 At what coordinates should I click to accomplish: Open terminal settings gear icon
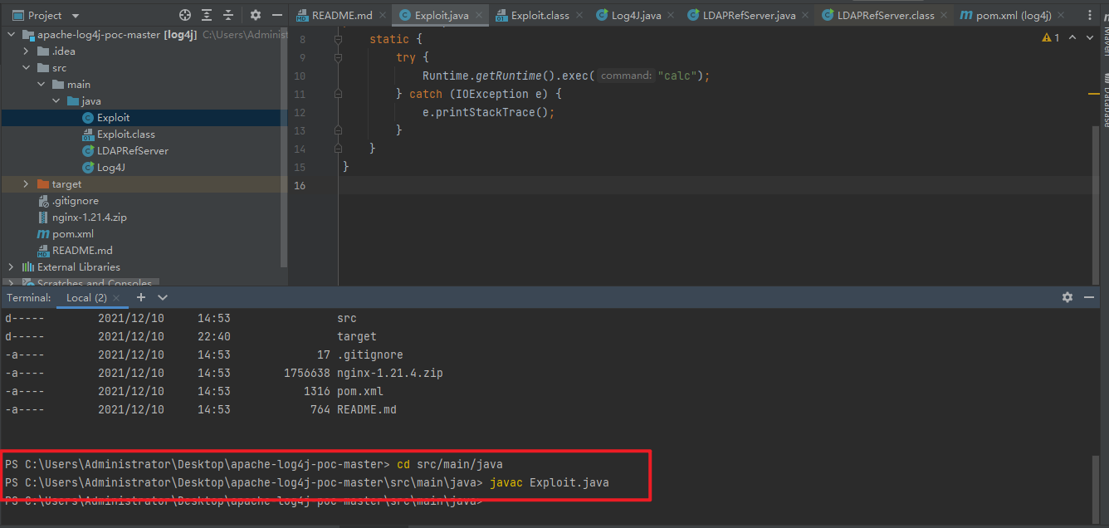(1067, 297)
